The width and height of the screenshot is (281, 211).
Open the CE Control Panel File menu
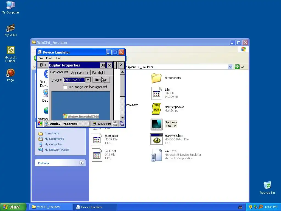[43, 65]
